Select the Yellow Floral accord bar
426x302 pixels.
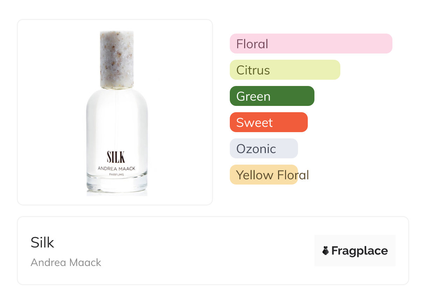263,175
